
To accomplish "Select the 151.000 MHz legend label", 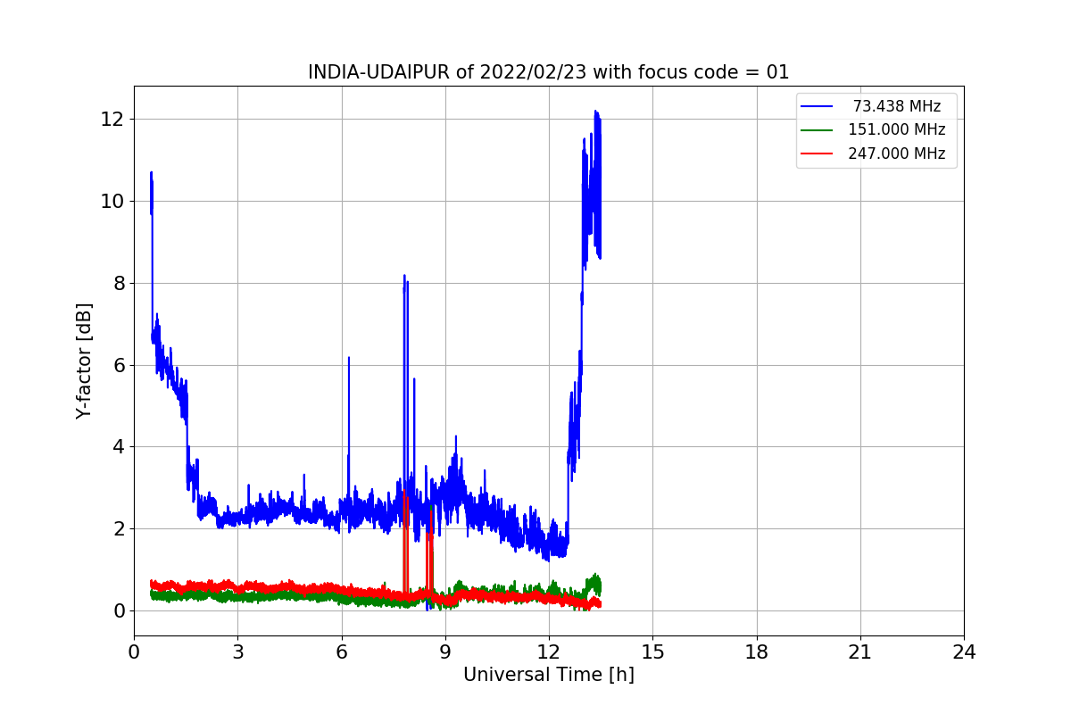I will click(x=897, y=129).
